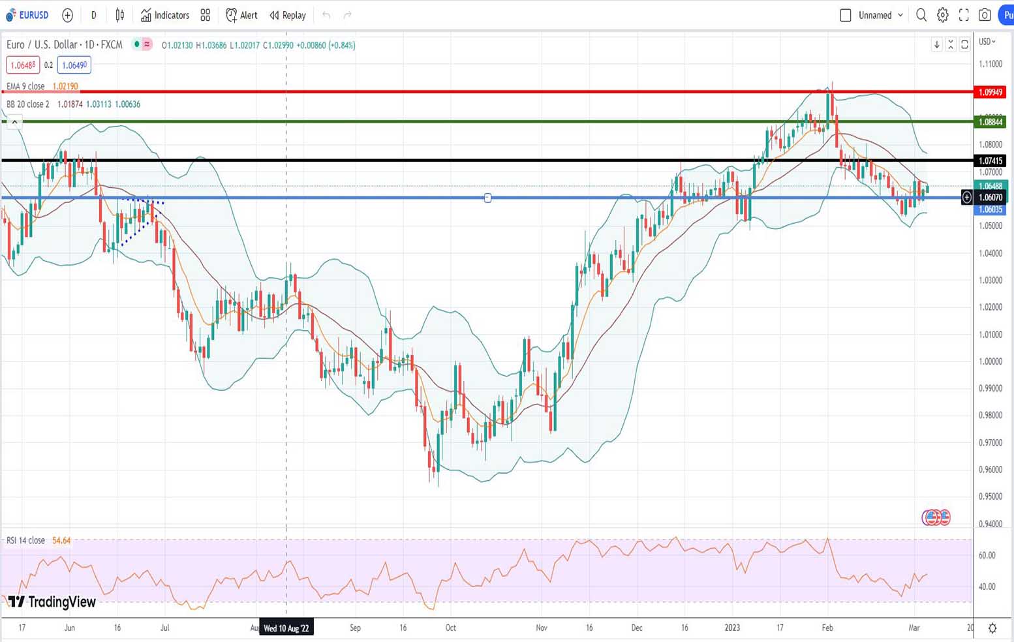The image size is (1014, 642).
Task: Open indicator templates grid icon
Action: (x=206, y=15)
